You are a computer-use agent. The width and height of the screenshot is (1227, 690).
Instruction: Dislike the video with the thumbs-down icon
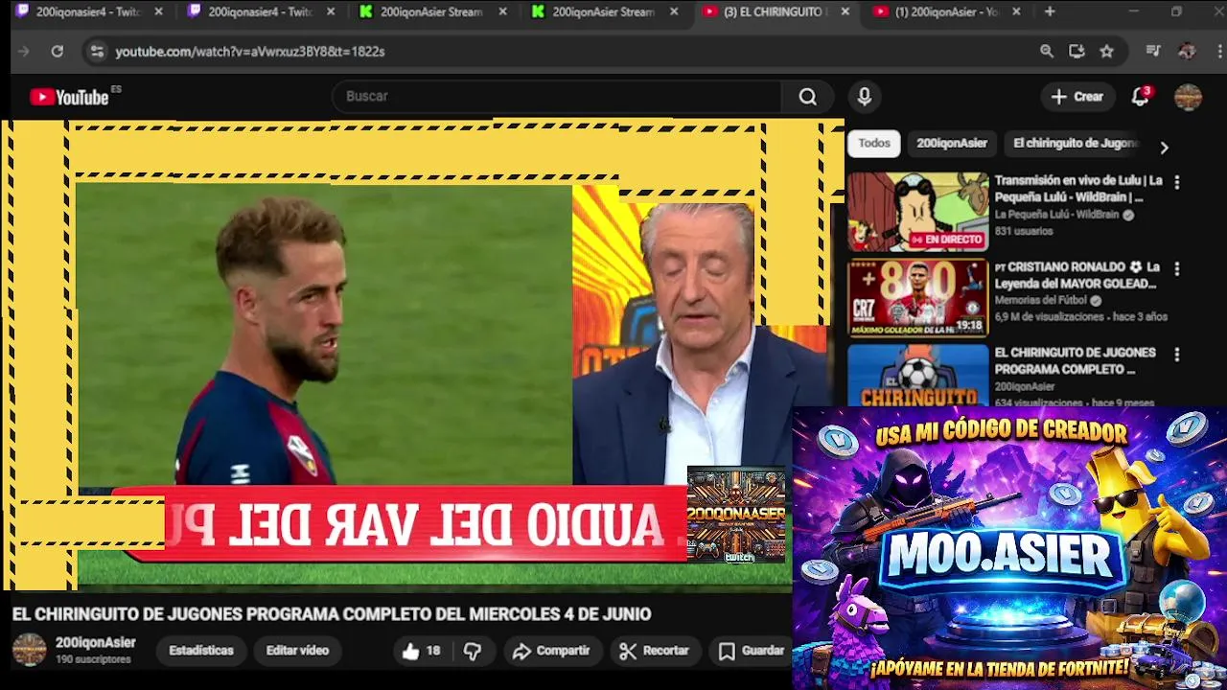(x=473, y=651)
